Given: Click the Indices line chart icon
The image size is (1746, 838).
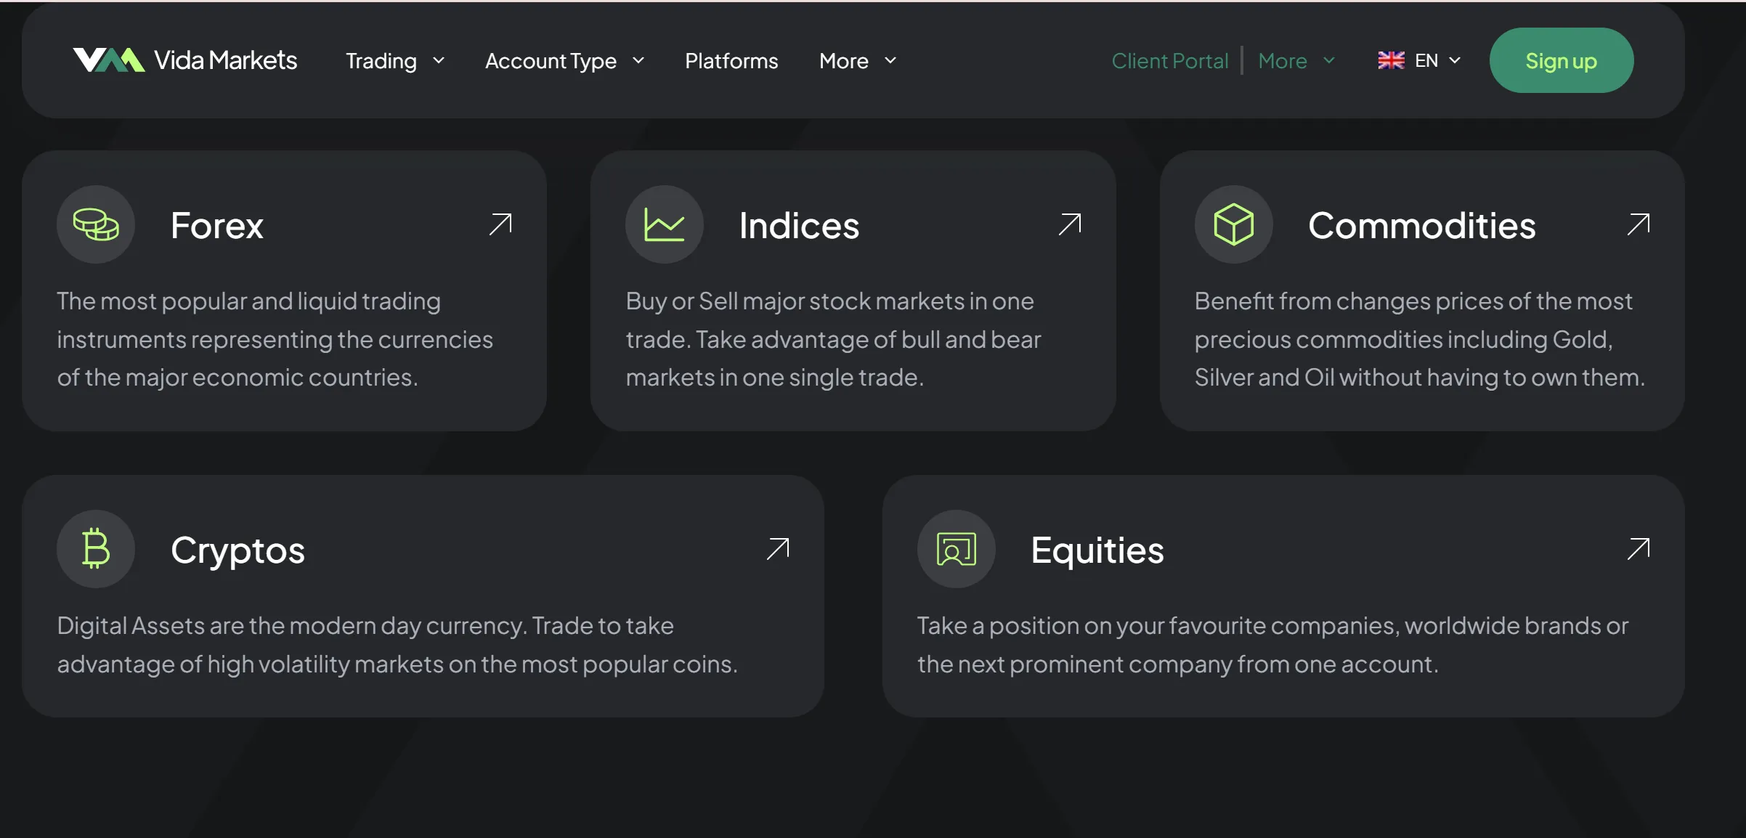Looking at the screenshot, I should [665, 224].
